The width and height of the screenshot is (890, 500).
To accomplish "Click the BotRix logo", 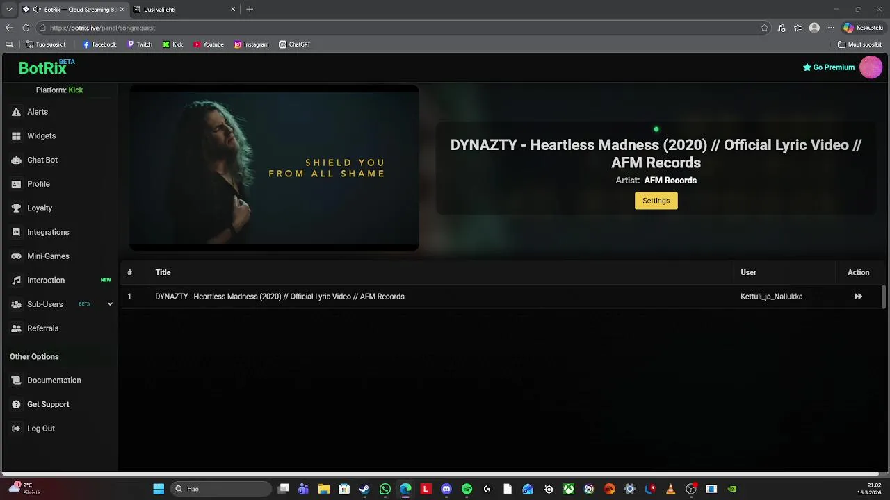I will [x=46, y=67].
